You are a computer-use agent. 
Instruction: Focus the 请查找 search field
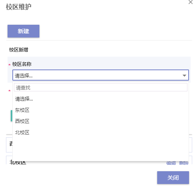(x=101, y=87)
